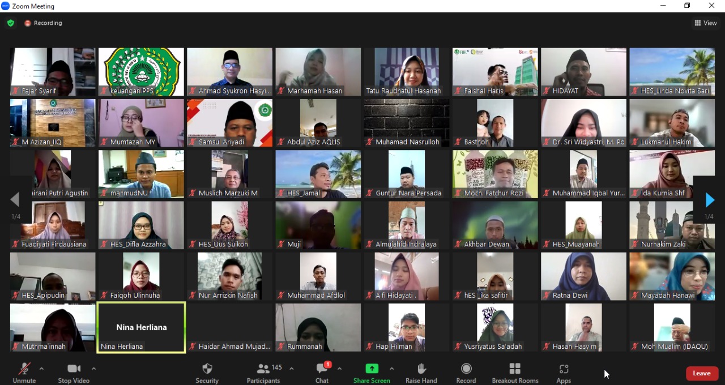Select Ratna Dewi's video tile
This screenshot has width=725, height=385.
click(x=583, y=276)
